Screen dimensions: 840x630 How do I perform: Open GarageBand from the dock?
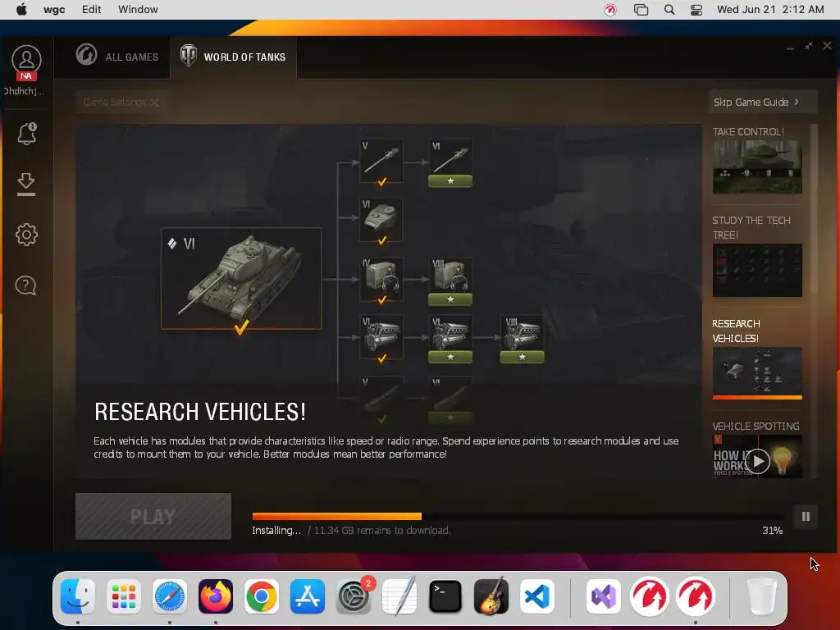coord(491,596)
